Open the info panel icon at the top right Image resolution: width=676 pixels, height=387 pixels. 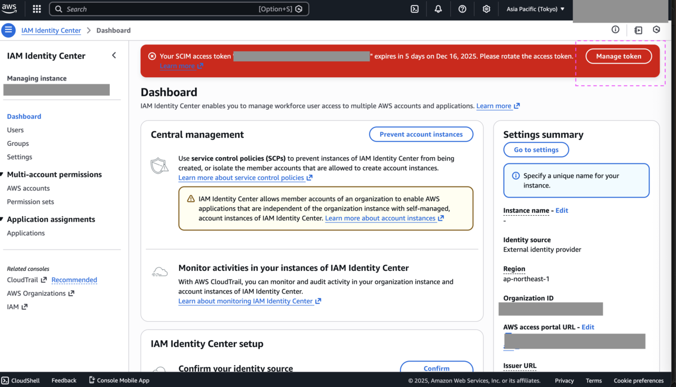(615, 30)
